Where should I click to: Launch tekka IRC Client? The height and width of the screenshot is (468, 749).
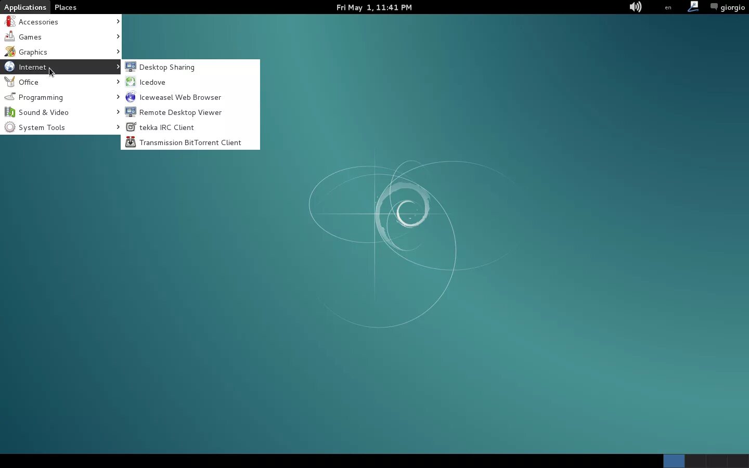(x=190, y=127)
